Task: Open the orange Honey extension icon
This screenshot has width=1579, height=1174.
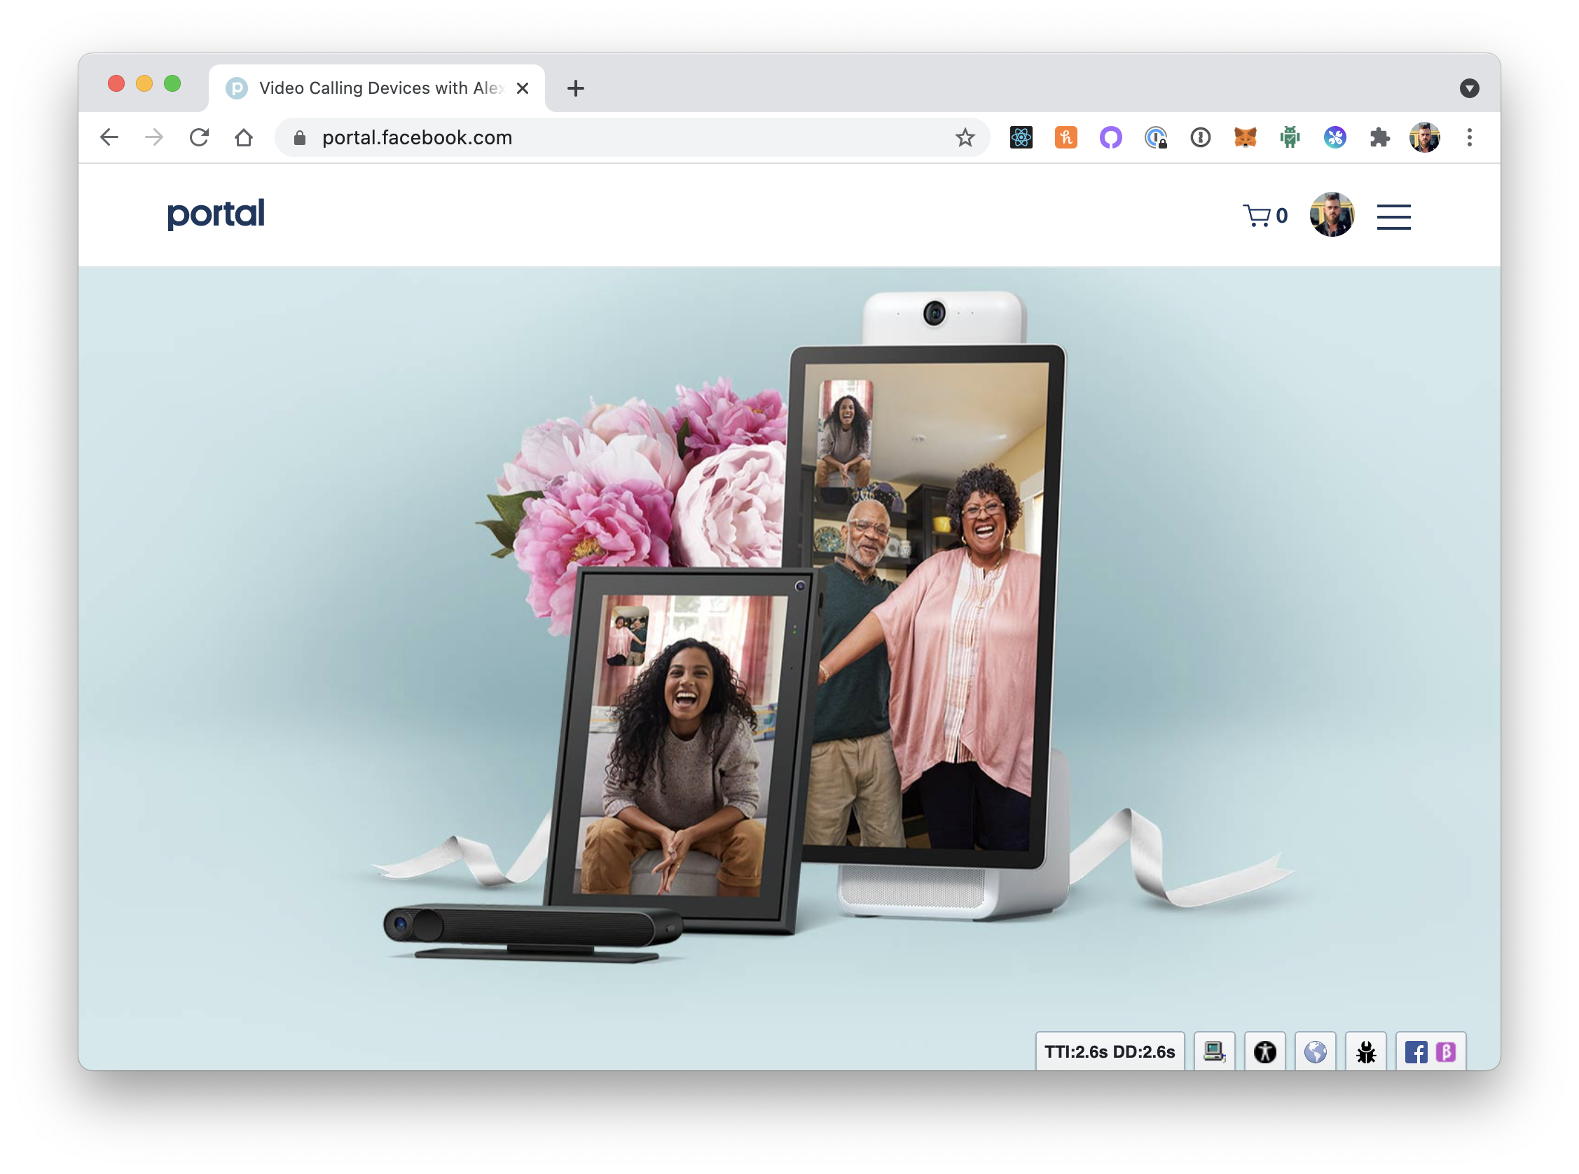Action: click(x=1066, y=137)
